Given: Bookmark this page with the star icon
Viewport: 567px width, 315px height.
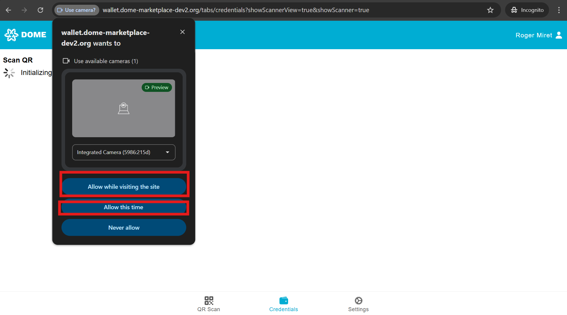Looking at the screenshot, I should pos(490,10).
